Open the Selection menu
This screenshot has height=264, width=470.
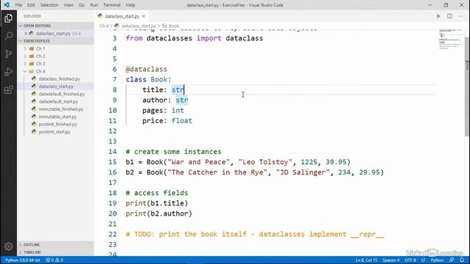49,5
